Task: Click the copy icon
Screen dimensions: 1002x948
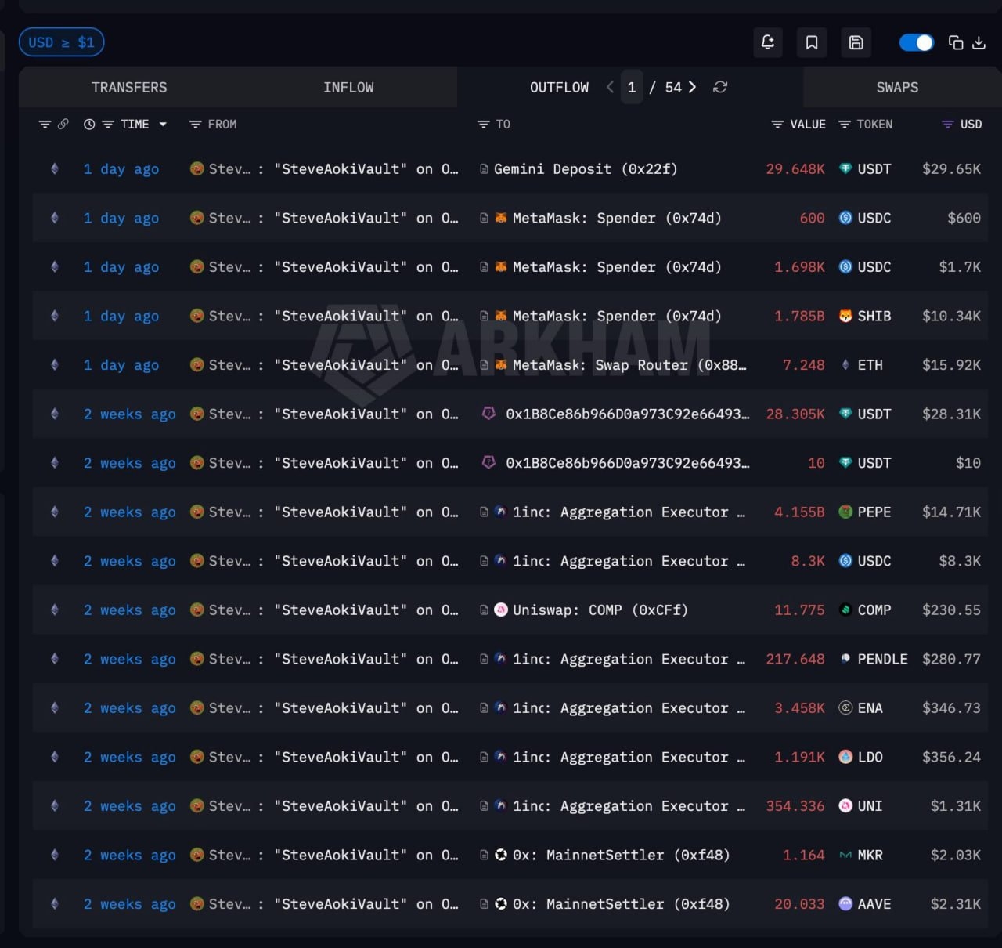Action: (x=956, y=42)
